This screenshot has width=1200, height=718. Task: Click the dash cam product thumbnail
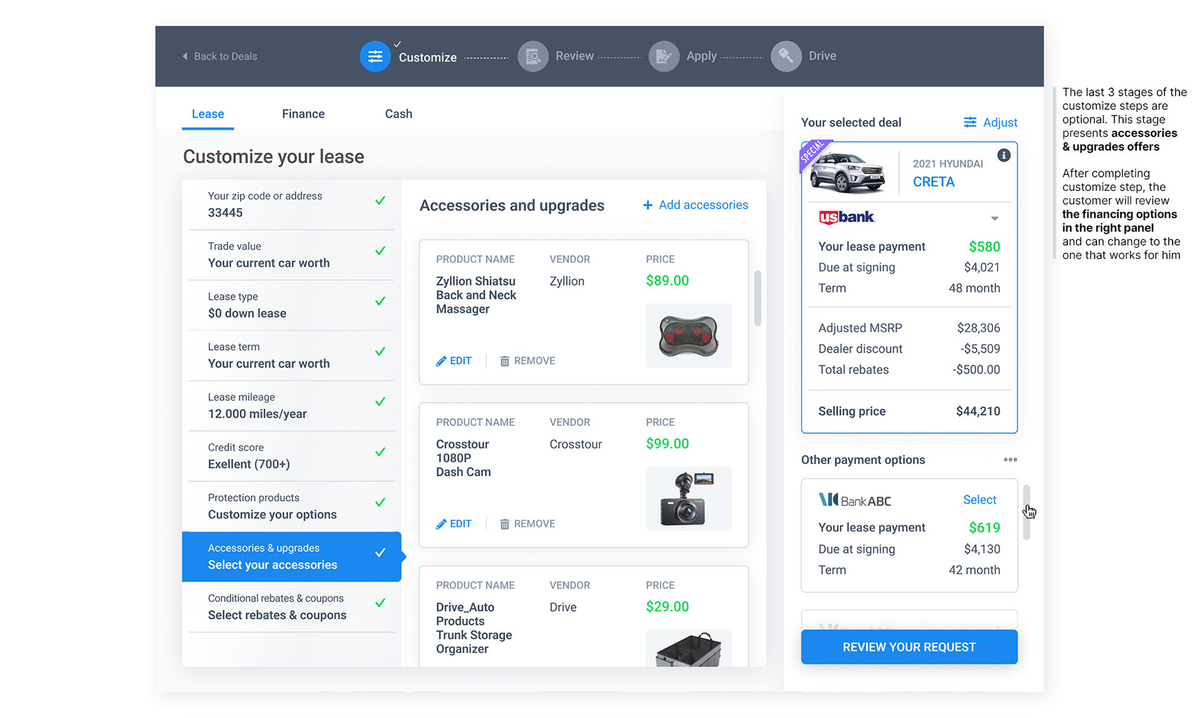tap(688, 498)
